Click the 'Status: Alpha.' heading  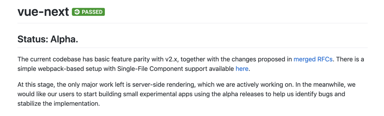(x=48, y=39)
